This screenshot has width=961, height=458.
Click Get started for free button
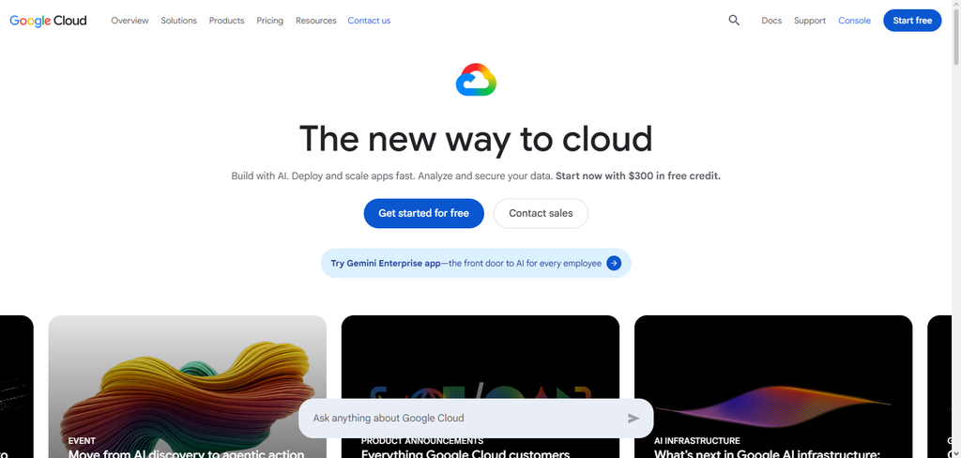[423, 213]
